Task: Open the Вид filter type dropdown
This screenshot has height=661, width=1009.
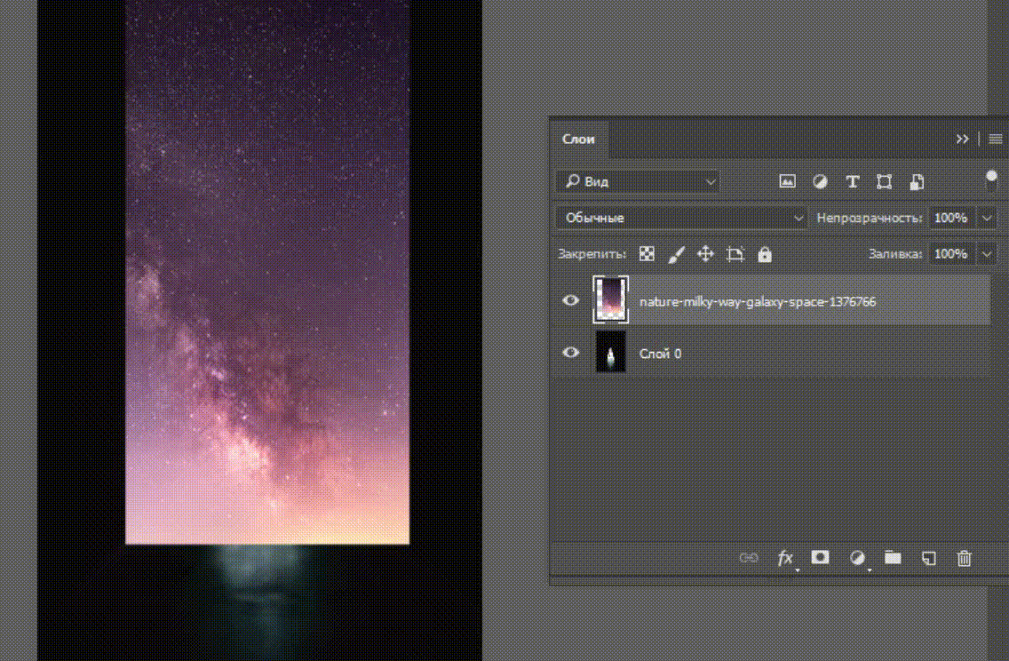Action: pos(638,181)
